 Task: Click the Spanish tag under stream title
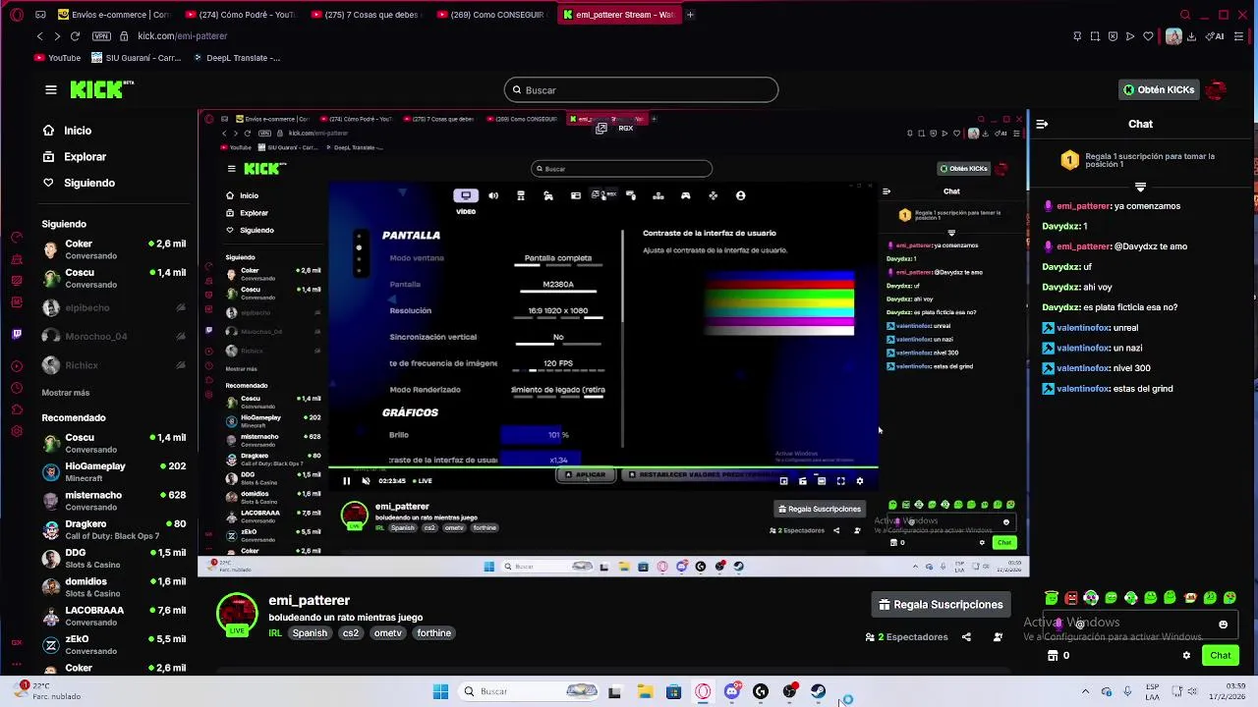(x=309, y=633)
